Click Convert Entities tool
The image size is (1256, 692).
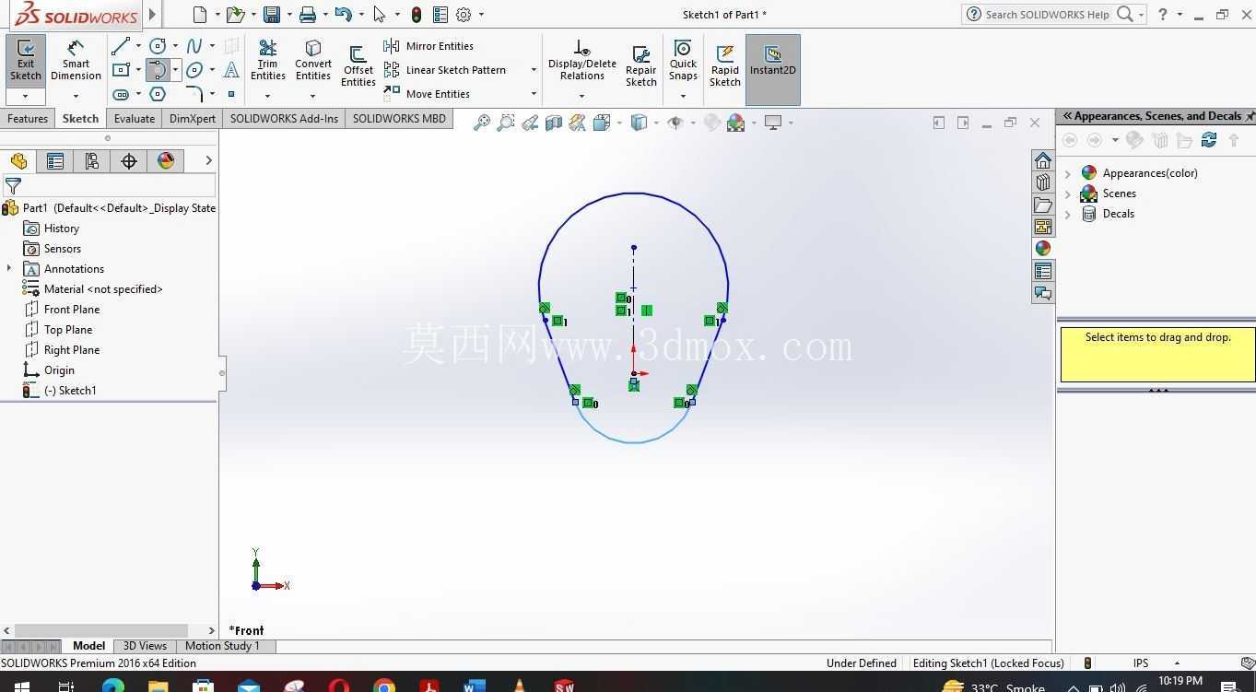[312, 61]
